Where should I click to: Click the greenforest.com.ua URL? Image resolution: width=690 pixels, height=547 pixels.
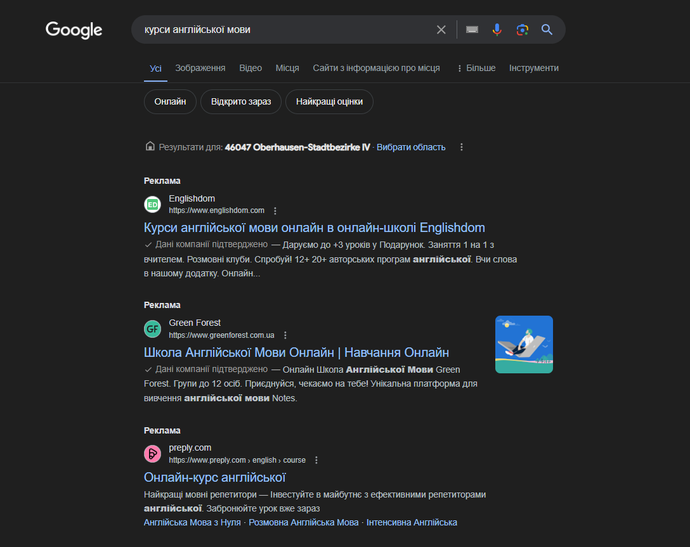[221, 335]
